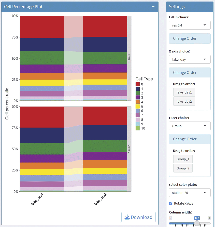Open the Fill in choice res.0.4 dropdown
215x227 pixels.
point(190,25)
